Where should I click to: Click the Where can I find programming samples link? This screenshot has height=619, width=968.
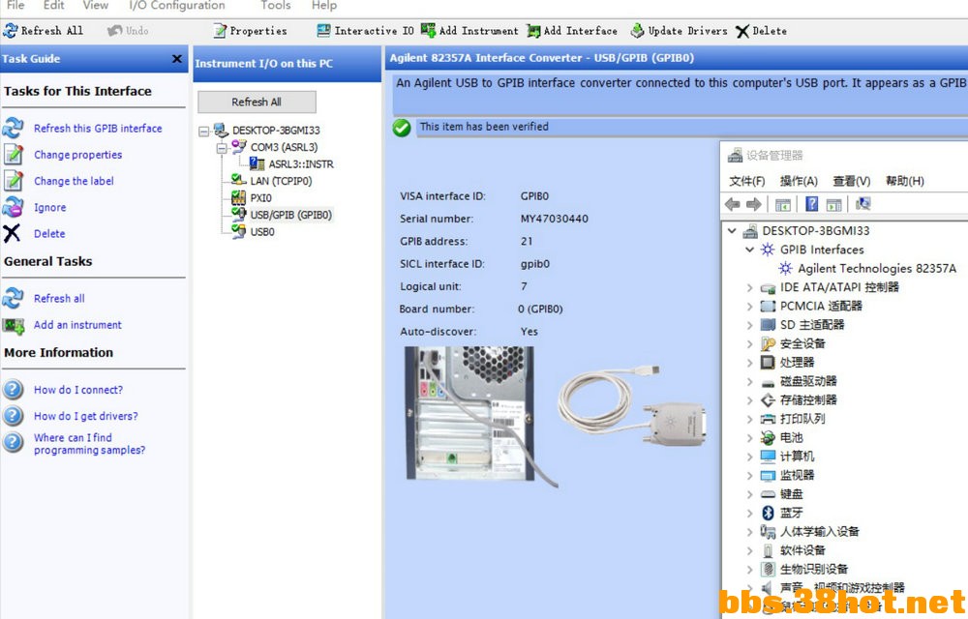click(89, 444)
